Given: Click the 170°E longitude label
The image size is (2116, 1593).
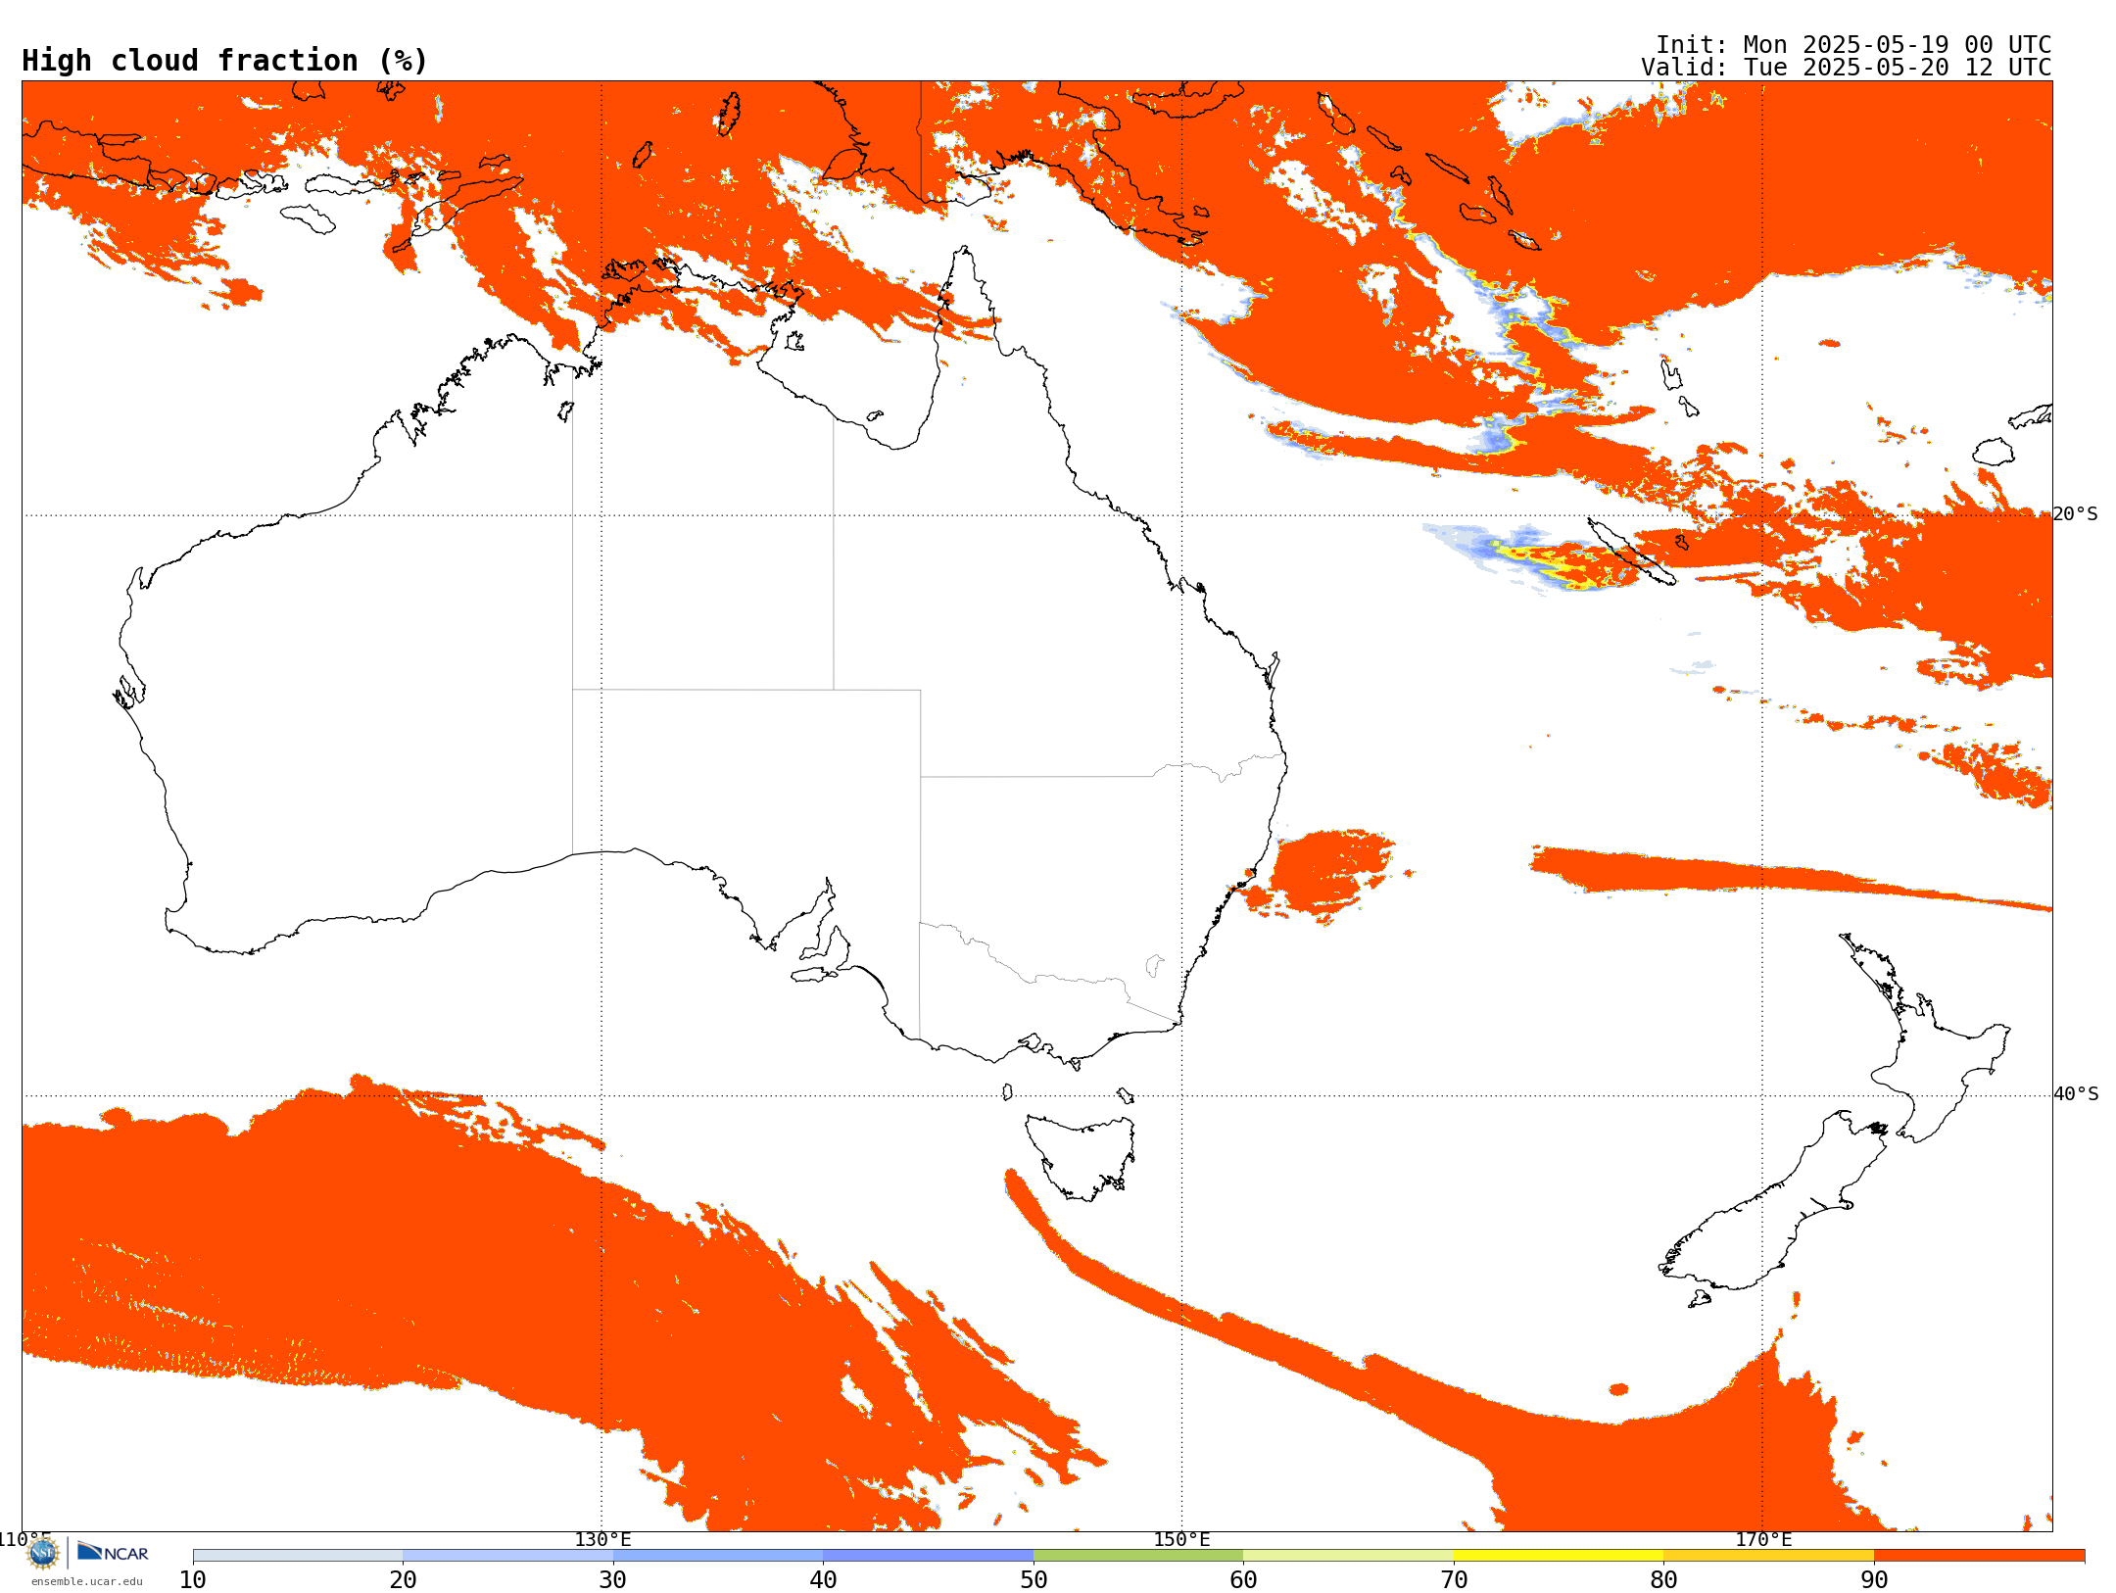Looking at the screenshot, I should [x=1763, y=1540].
